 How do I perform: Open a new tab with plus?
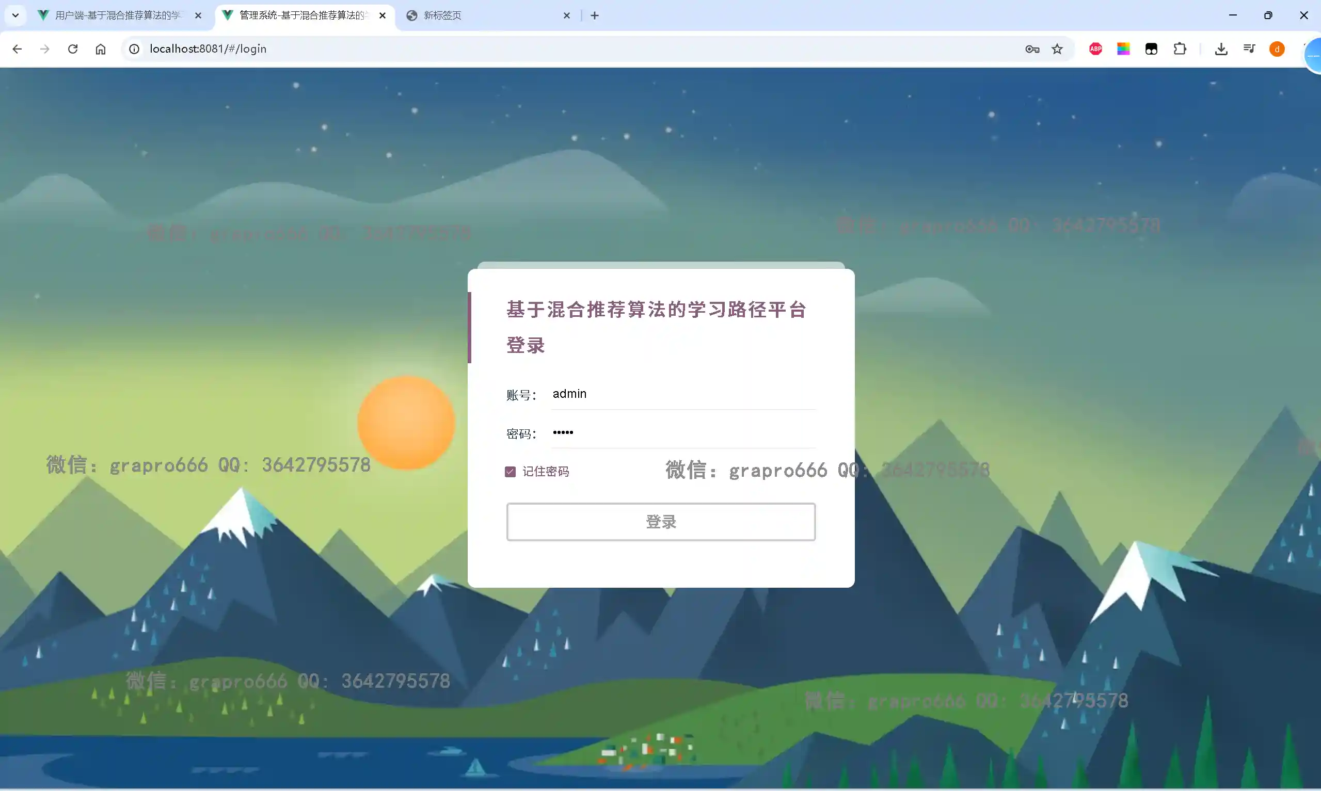[594, 15]
